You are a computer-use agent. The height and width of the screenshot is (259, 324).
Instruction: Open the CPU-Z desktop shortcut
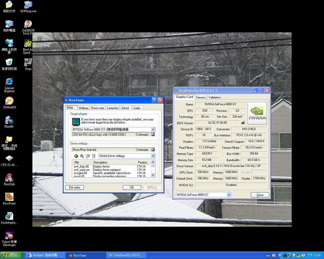9,158
